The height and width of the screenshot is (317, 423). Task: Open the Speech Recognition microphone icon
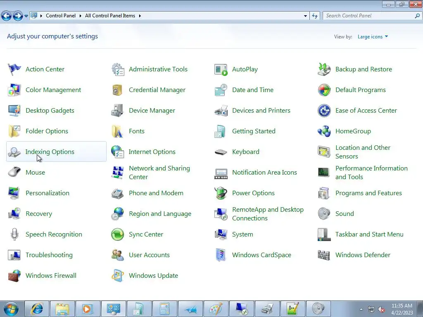click(x=14, y=234)
